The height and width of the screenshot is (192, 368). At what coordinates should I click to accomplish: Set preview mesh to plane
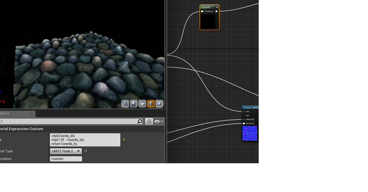tap(142, 104)
